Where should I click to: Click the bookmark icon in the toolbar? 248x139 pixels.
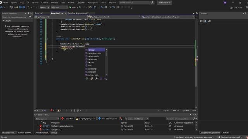[x=118, y=7]
